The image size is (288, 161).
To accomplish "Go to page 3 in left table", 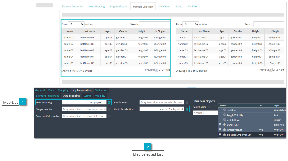I will (x=163, y=70).
